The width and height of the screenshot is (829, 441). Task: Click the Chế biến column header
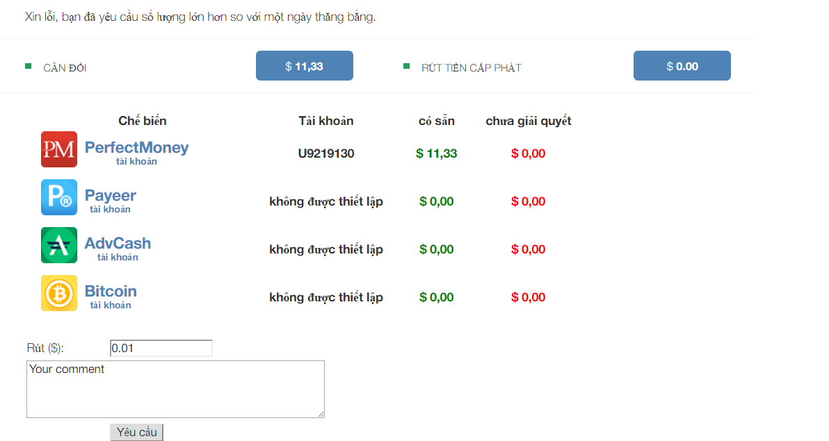[143, 121]
